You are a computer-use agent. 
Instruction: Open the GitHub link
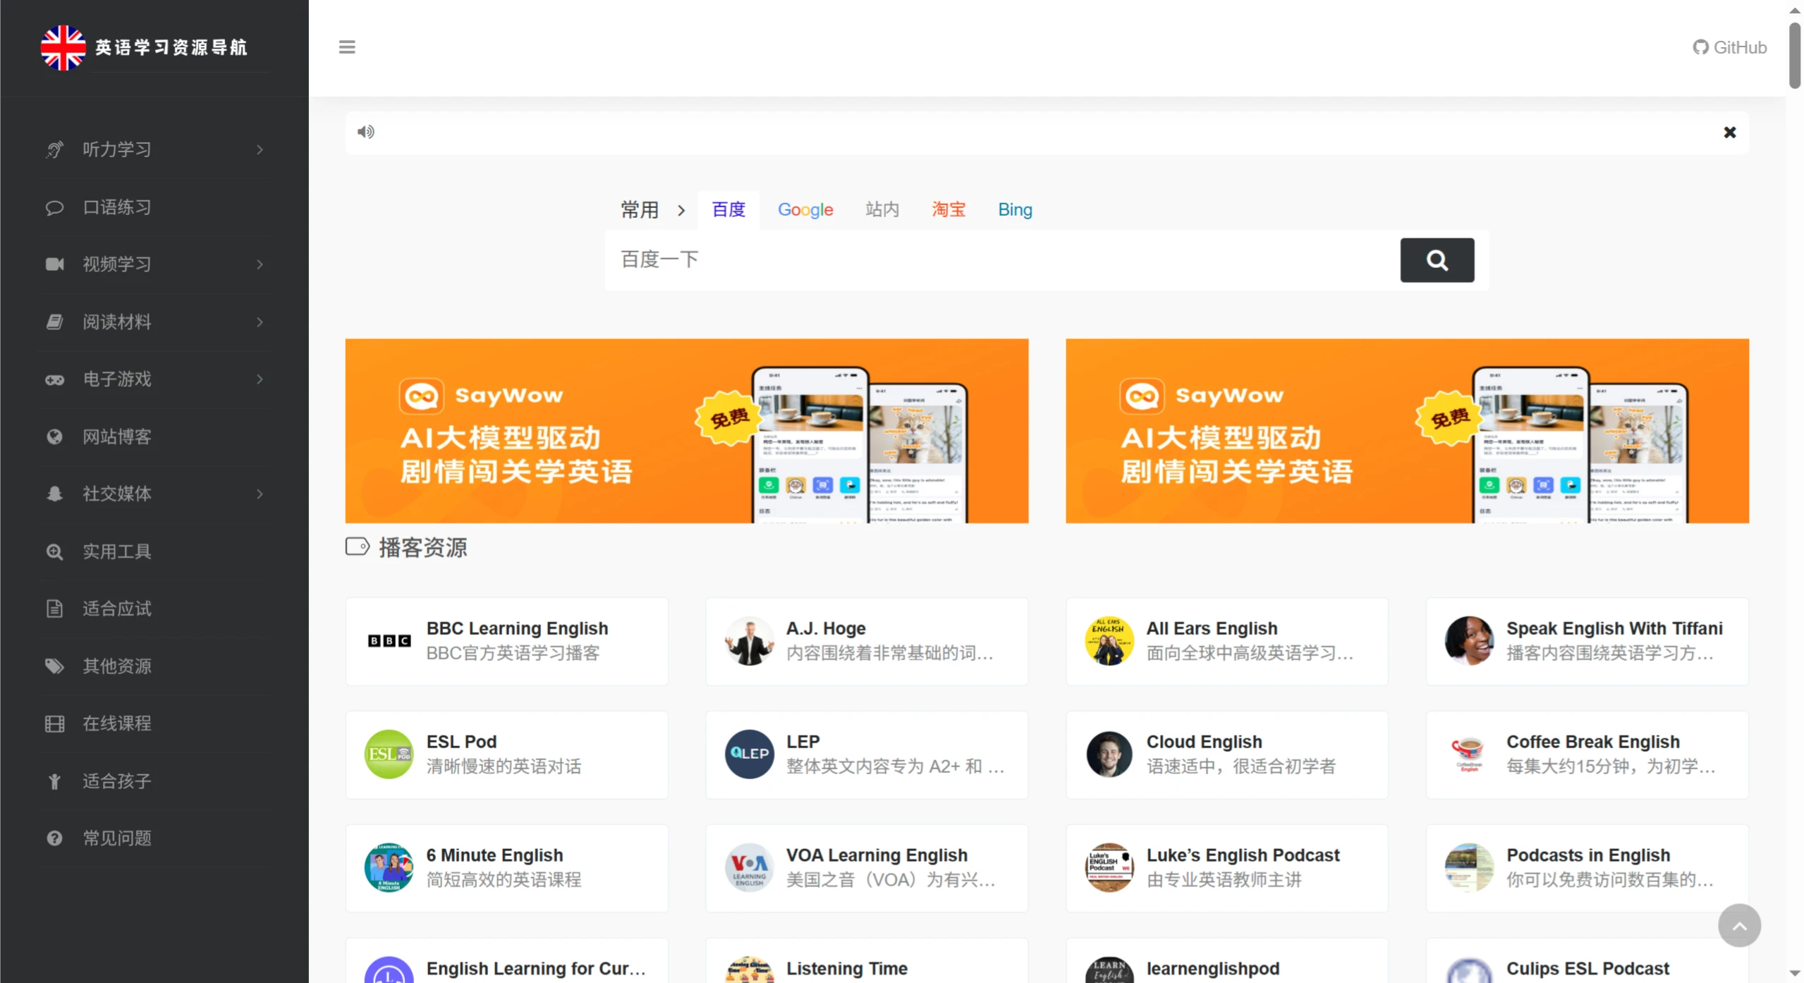[x=1729, y=47]
